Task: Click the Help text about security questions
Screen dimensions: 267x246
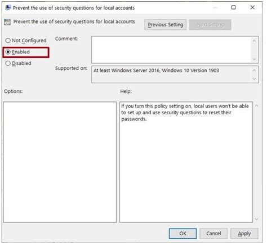Action: pyautogui.click(x=185, y=113)
